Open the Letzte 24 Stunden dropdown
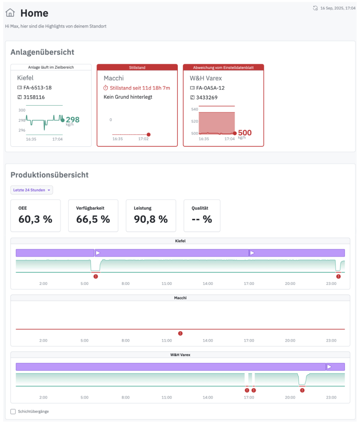The width and height of the screenshot is (357, 422). 32,190
